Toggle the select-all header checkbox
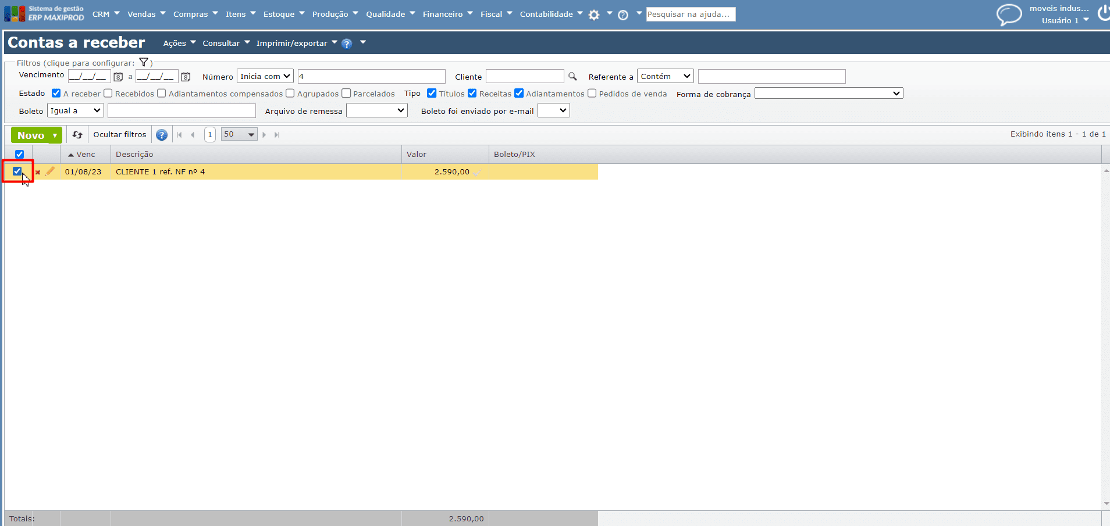 (x=19, y=154)
